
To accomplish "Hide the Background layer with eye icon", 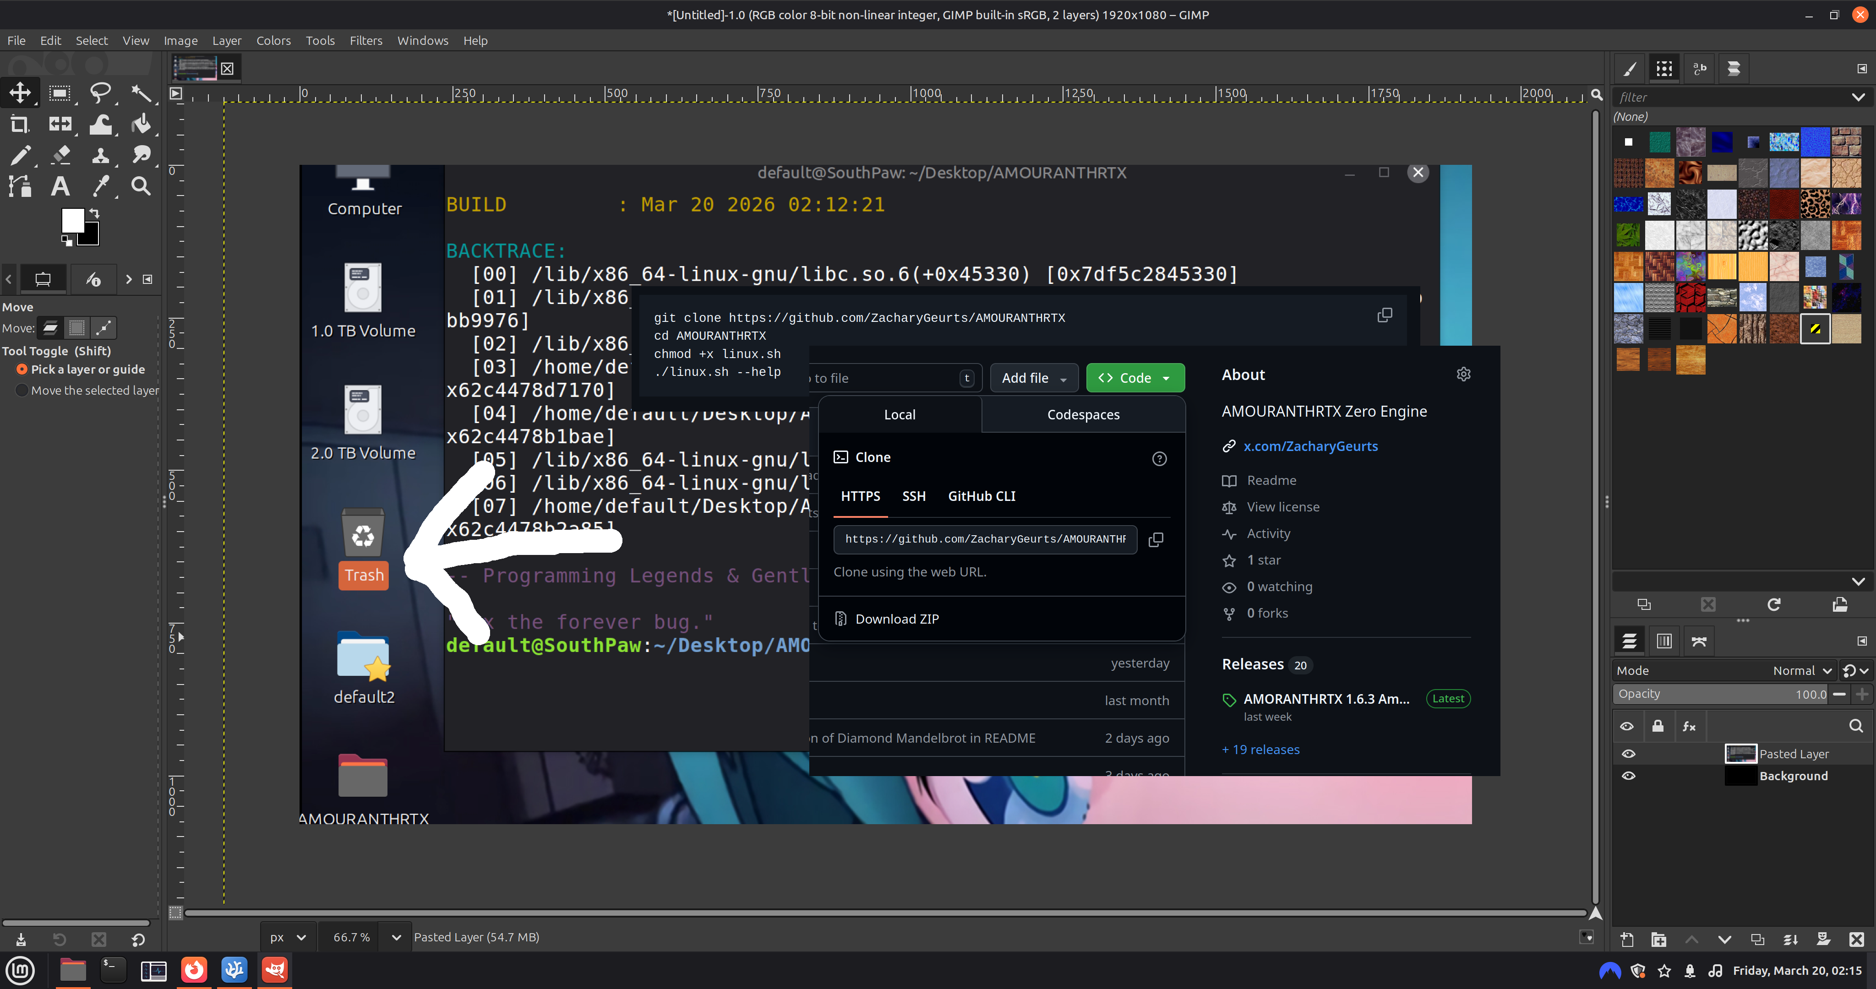I will tap(1628, 776).
